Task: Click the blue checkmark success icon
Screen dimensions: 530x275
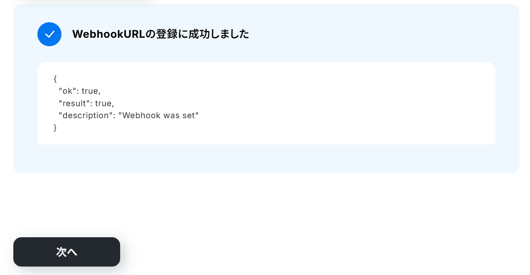Action: point(49,34)
